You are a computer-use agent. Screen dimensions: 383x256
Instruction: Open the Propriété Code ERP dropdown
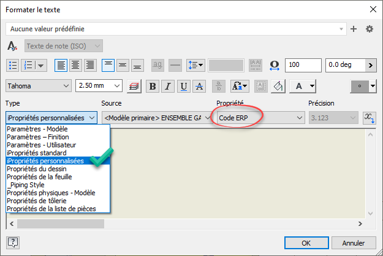click(x=260, y=117)
